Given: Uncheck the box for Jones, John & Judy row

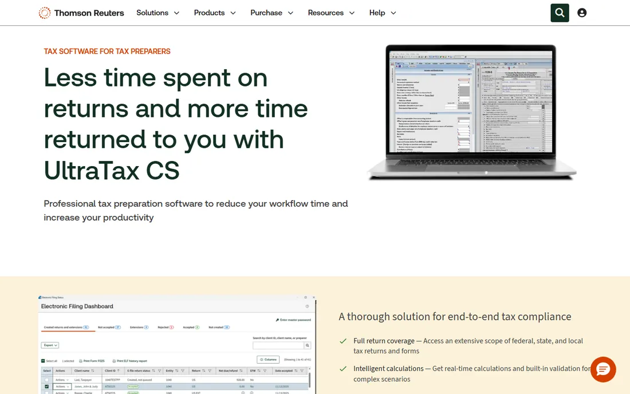Looking at the screenshot, I should [x=46, y=387].
